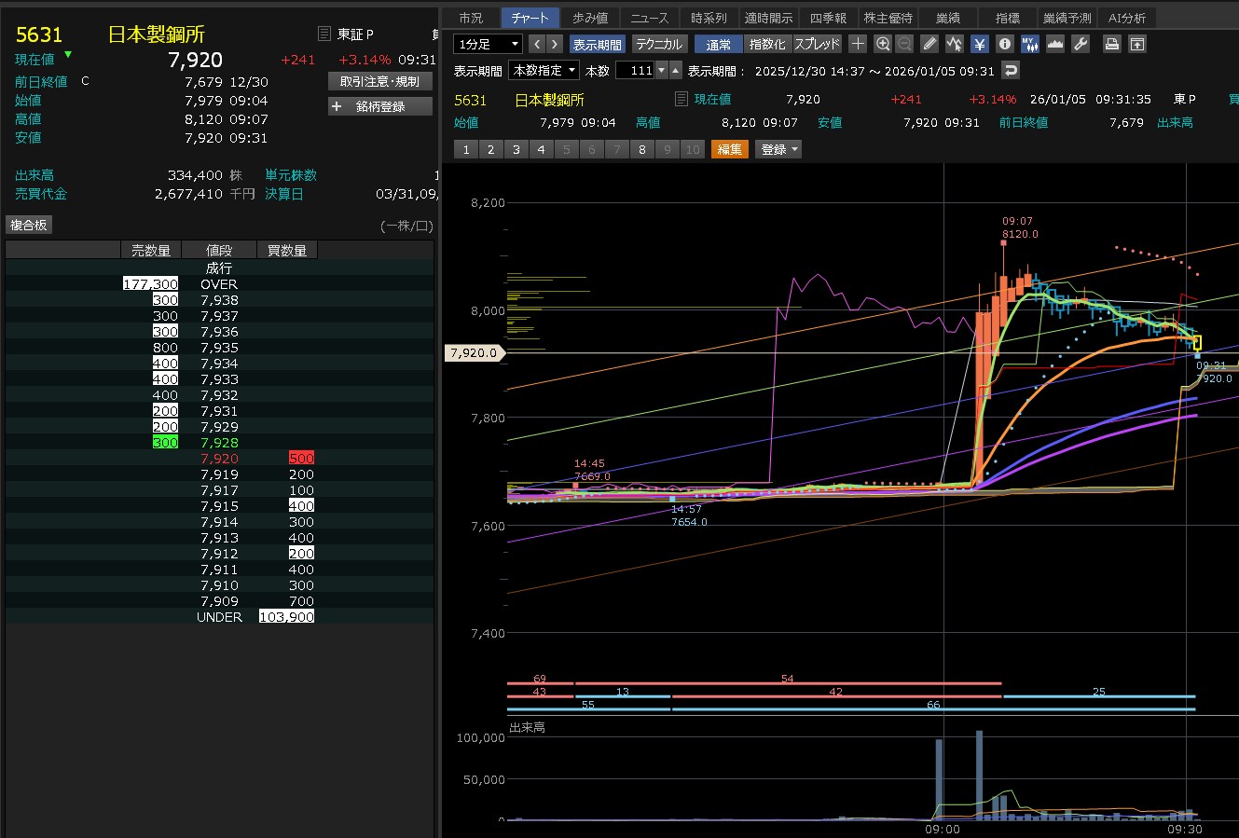
Task: Click the yen price display icon
Action: [980, 44]
